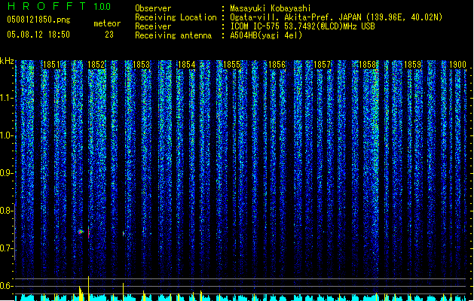Click the 0.9 kHz axis label
Screen dimensions: 474x301
click(x=6, y=173)
